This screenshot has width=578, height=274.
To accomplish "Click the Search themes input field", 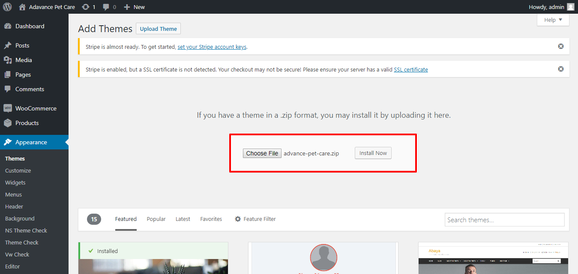I will [x=504, y=220].
